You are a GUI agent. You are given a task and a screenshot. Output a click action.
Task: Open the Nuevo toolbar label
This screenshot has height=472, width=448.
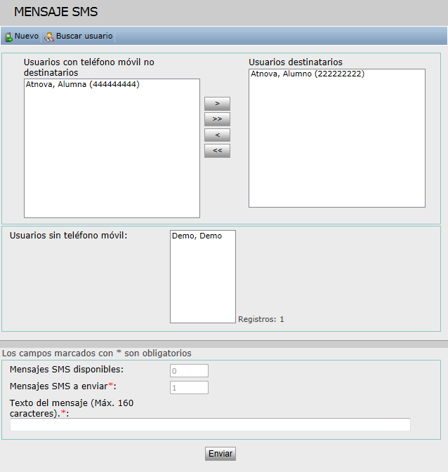(x=27, y=36)
